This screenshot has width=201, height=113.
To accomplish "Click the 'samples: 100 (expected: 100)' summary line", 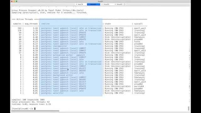I will [28, 100].
